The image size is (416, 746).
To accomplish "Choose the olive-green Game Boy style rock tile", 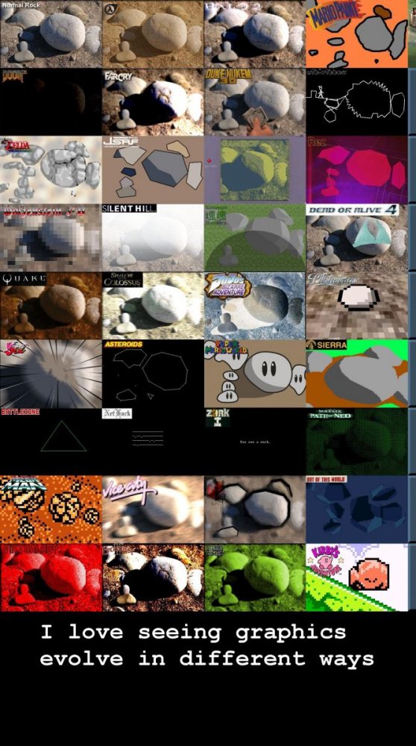I will [255, 170].
